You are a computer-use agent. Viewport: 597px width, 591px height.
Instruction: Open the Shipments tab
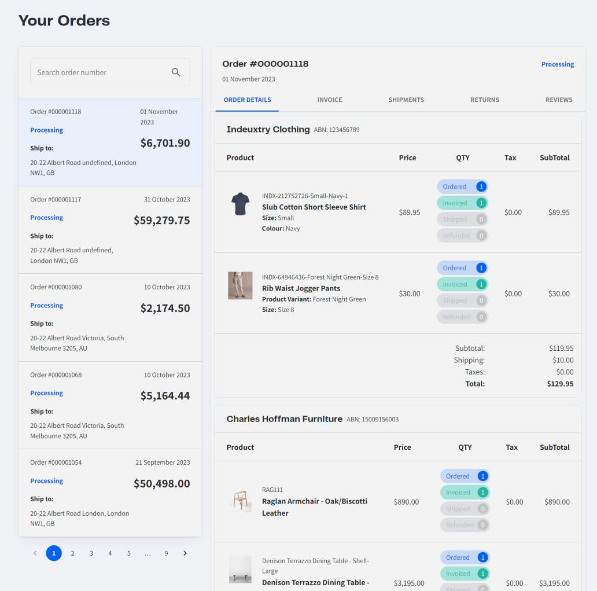(x=406, y=100)
